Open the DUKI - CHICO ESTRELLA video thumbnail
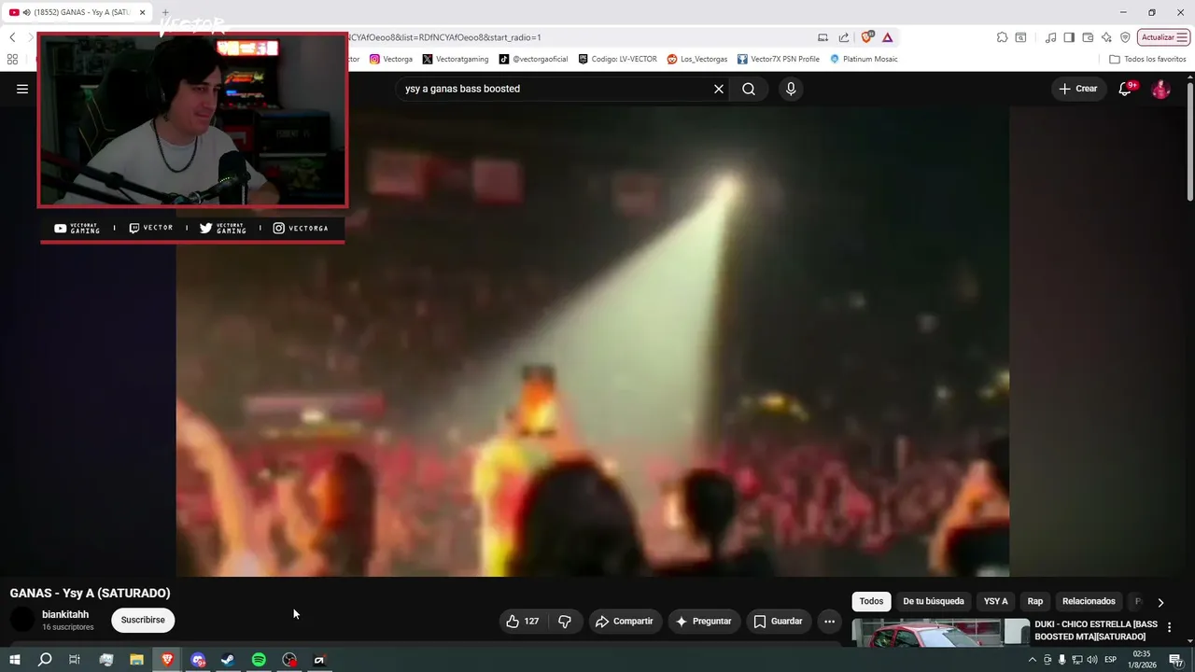Viewport: 1195px width, 672px height. point(941,632)
